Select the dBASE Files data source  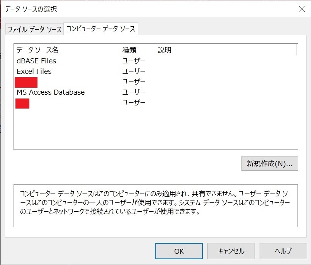[36, 61]
